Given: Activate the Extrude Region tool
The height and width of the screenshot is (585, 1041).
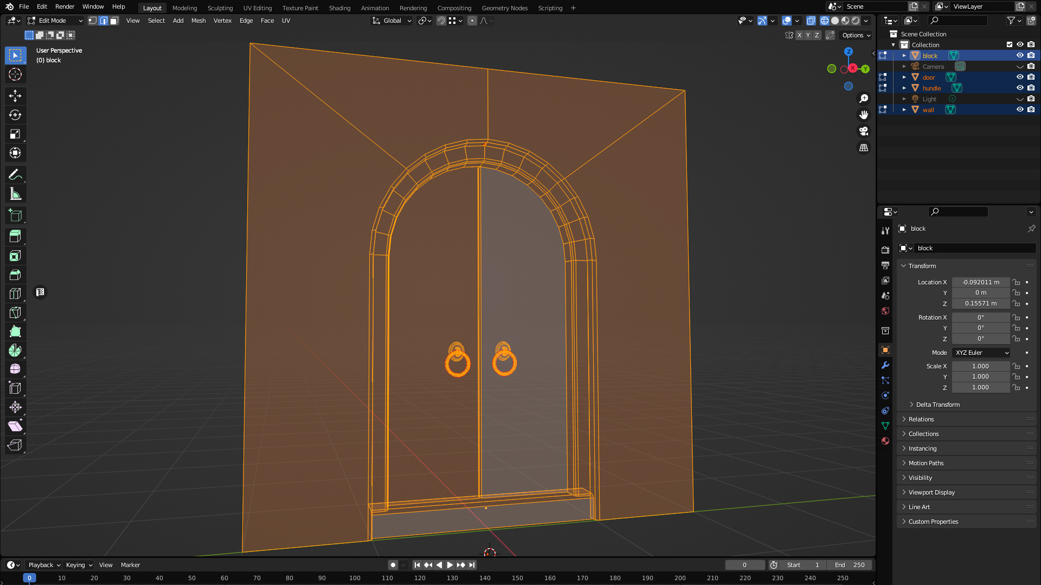Looking at the screenshot, I should [15, 236].
